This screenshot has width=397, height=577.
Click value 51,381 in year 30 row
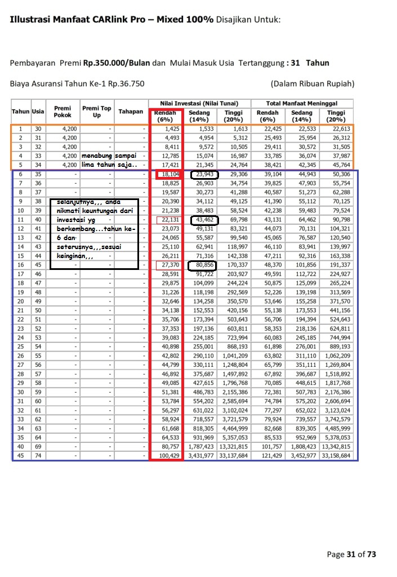pyautogui.click(x=171, y=392)
